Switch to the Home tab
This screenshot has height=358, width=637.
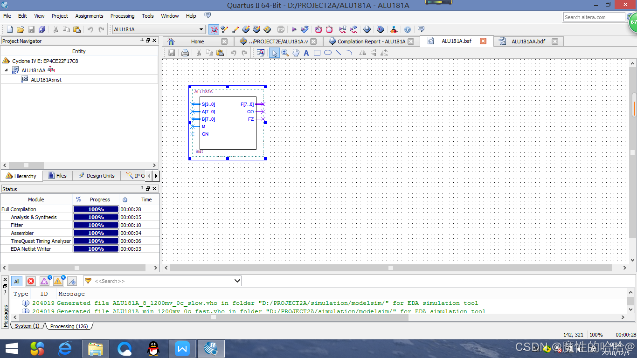[x=197, y=41]
